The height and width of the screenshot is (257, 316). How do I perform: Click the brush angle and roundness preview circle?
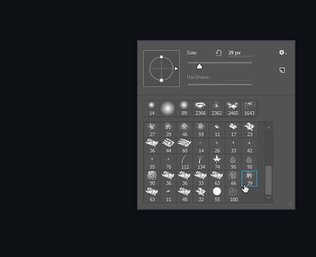click(161, 69)
